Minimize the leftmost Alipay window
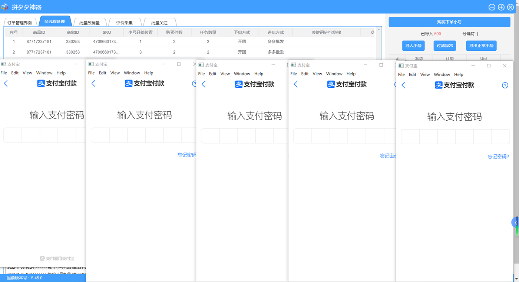The image size is (519, 282). [75, 64]
